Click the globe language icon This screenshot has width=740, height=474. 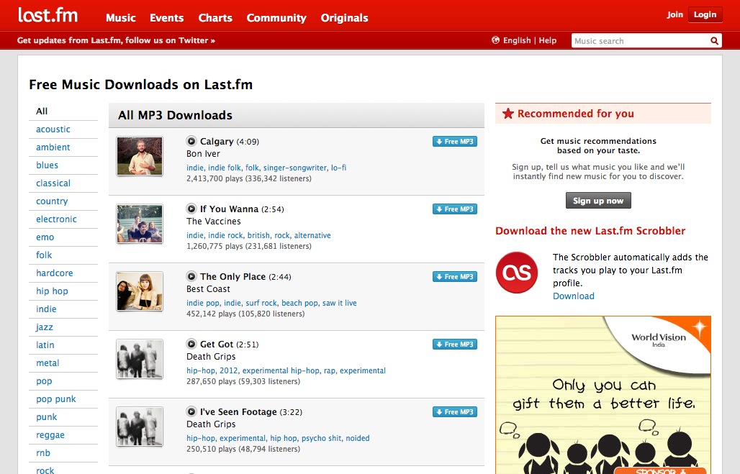pos(495,40)
